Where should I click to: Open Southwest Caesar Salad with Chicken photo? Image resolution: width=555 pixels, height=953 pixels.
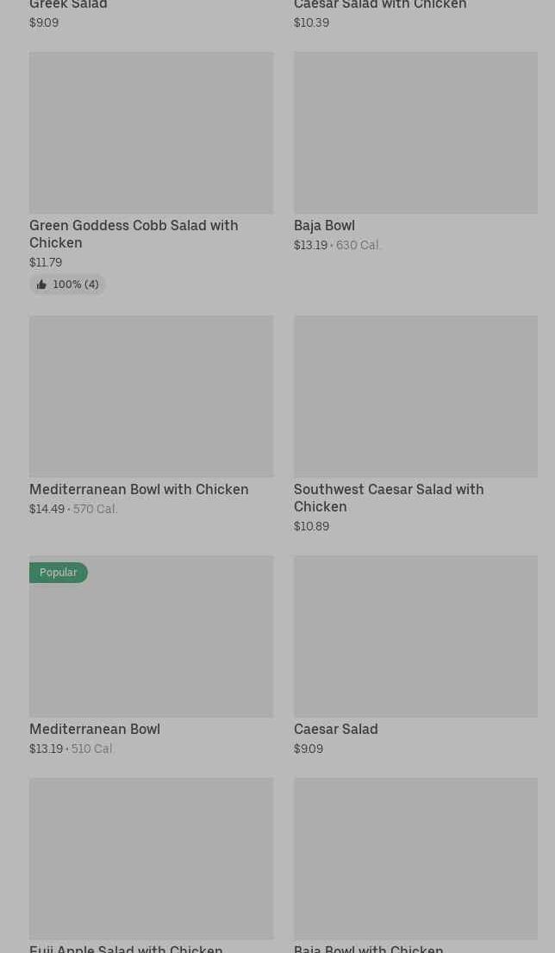[416, 396]
